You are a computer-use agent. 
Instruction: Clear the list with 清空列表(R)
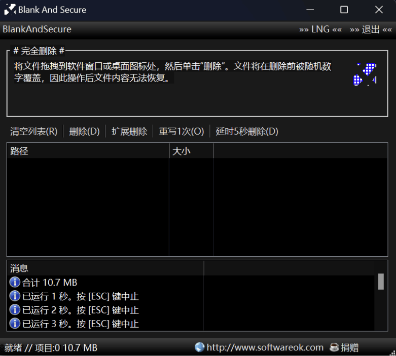pos(34,132)
